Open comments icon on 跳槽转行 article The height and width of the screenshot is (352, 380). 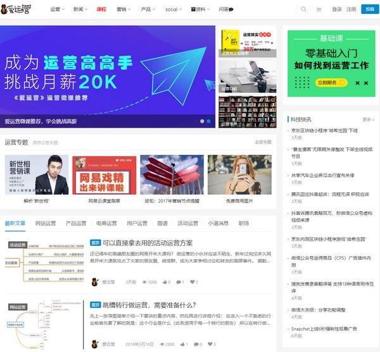coord(196,344)
